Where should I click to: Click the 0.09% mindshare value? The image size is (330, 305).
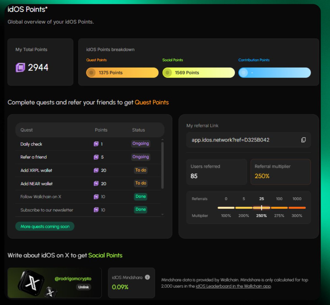120,287
